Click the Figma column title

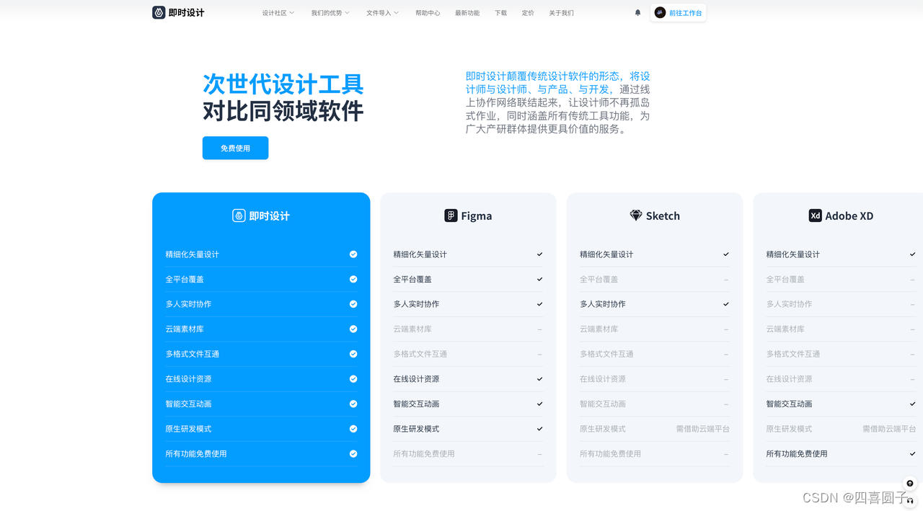[476, 215]
